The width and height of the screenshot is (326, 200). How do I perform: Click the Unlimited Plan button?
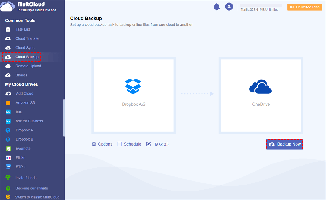pyautogui.click(x=305, y=7)
